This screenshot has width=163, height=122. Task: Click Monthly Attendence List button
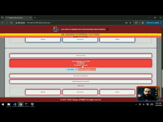[x=87, y=69]
